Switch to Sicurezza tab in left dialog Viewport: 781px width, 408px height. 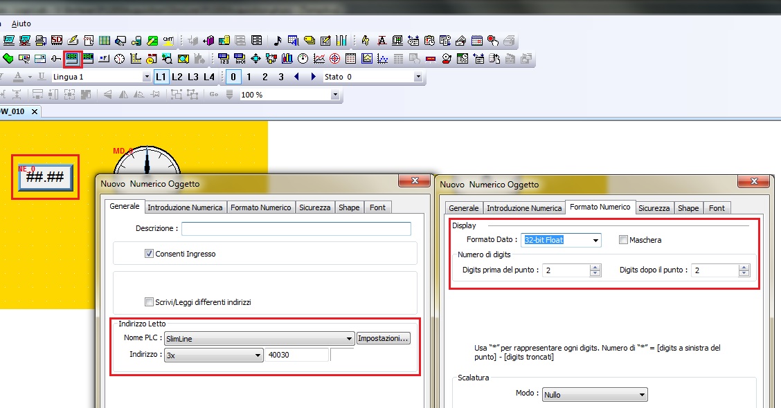[x=315, y=207]
